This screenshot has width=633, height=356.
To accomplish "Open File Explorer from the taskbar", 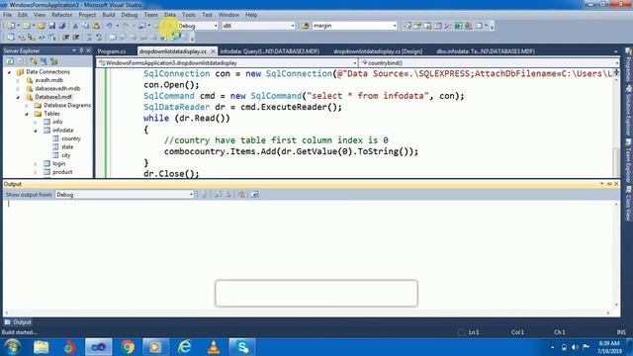I will click(42, 347).
